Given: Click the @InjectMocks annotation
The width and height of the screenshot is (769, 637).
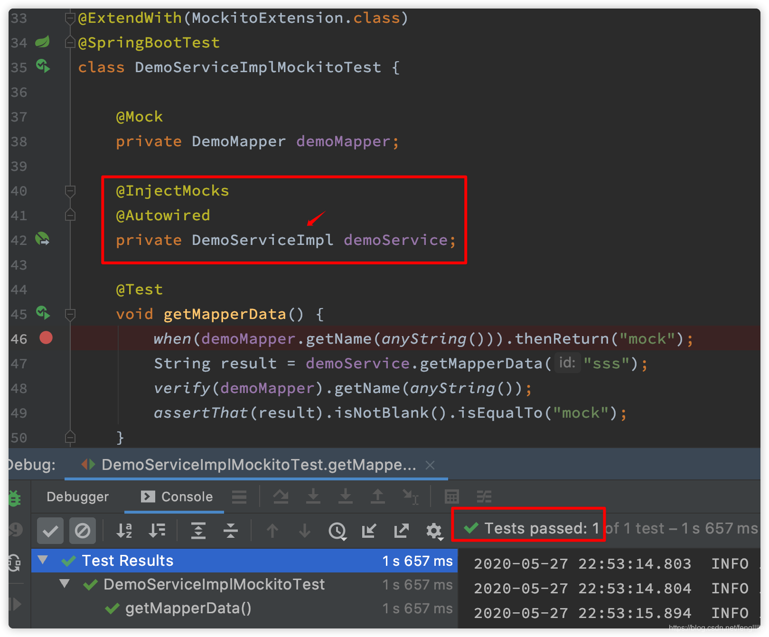Looking at the screenshot, I should (x=172, y=191).
